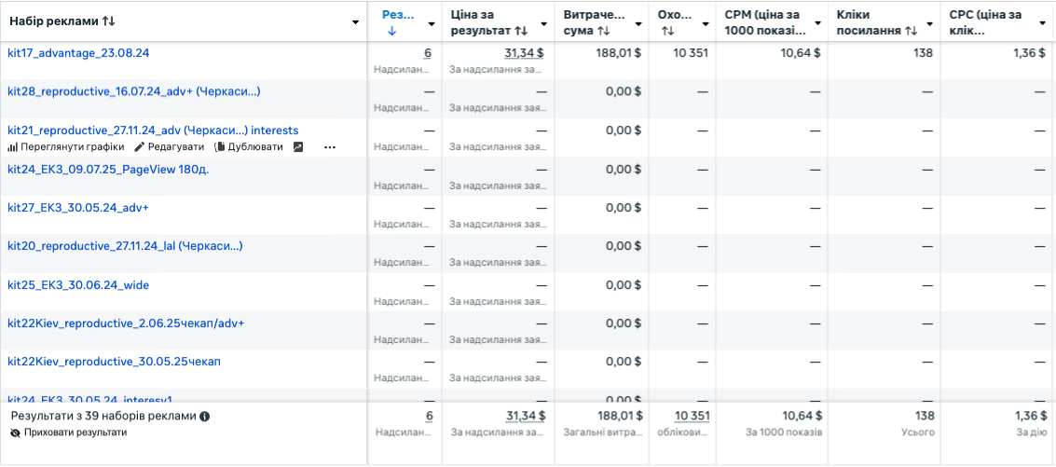1056x467 pixels.
Task: Click total spend 188,01 $ in the summary row
Action: [x=620, y=417]
